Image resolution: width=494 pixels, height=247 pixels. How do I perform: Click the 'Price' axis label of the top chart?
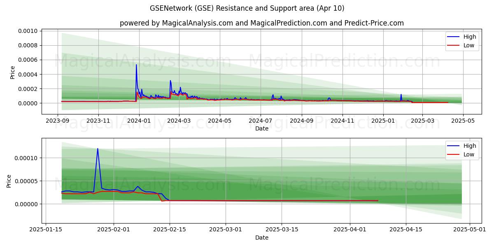pos(12,72)
